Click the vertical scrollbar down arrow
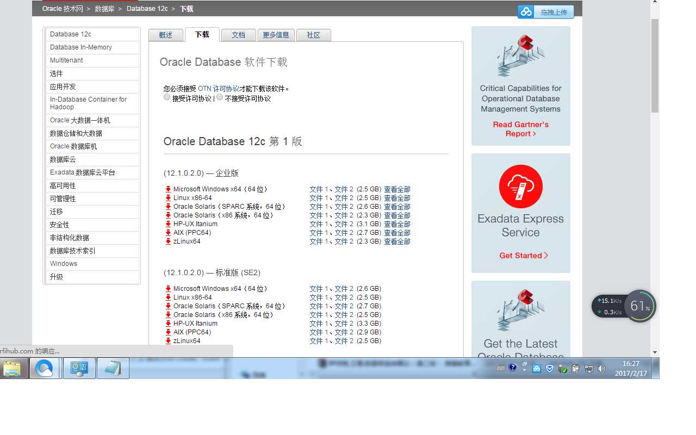The image size is (696, 435). pos(655,352)
